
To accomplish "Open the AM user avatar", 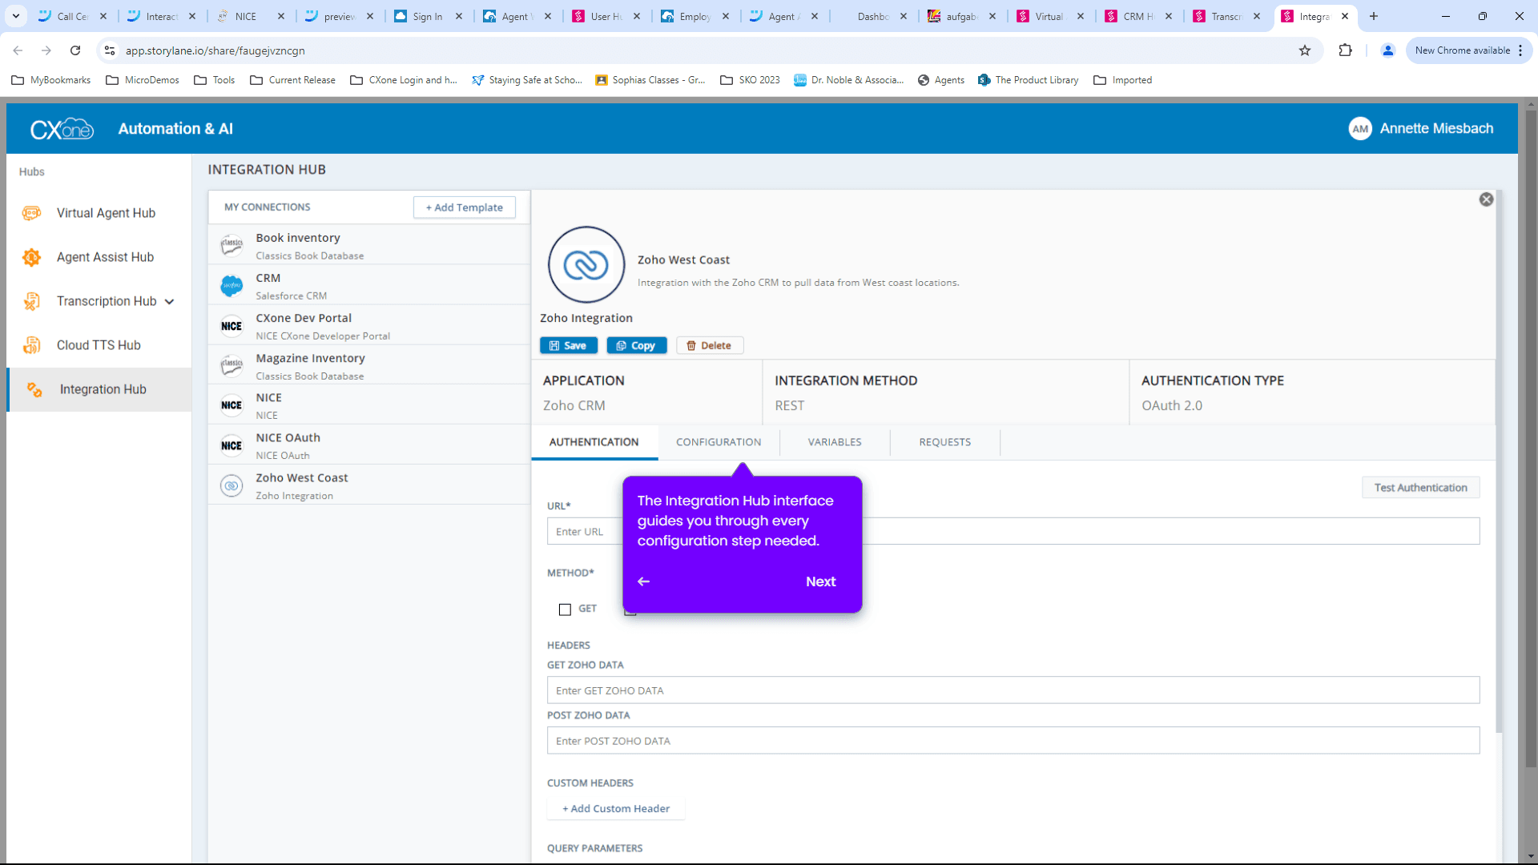I will point(1360,129).
